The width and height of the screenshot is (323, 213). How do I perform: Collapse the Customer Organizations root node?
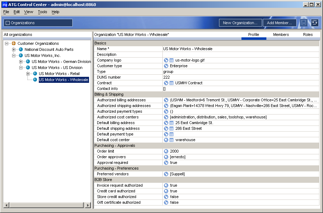click(x=7, y=43)
